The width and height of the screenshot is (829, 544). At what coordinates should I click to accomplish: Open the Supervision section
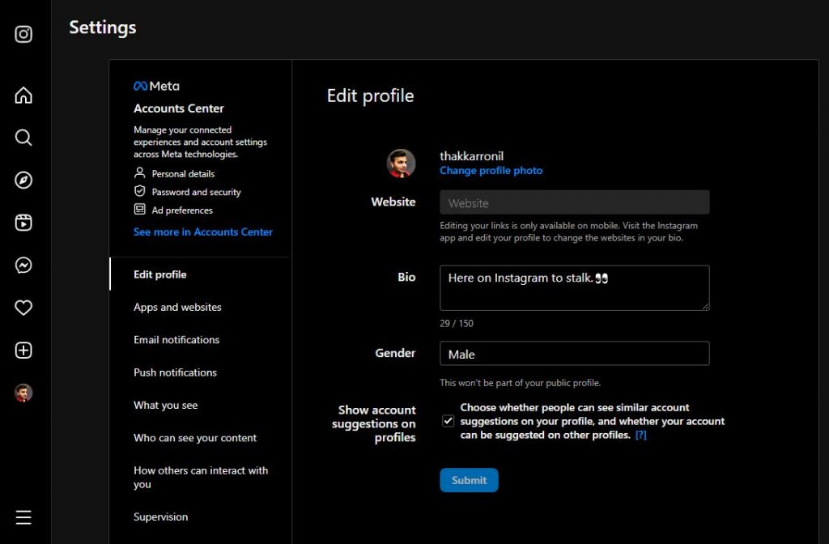pos(160,516)
